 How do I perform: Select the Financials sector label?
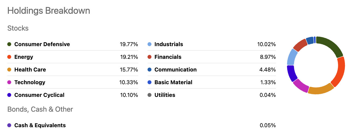point(168,57)
